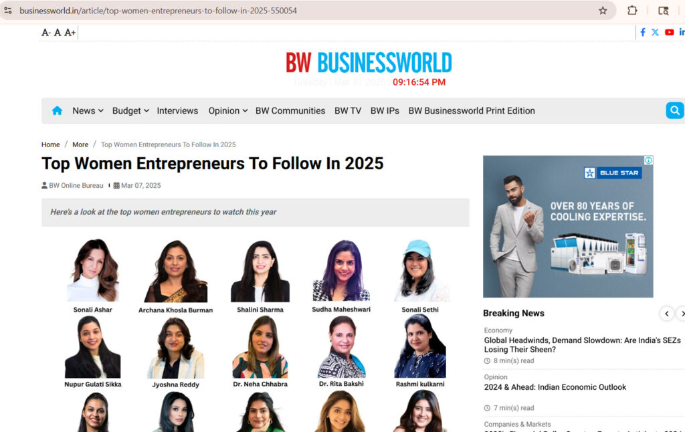The width and height of the screenshot is (685, 432).
Task: Reset font size with middle A control
Action: [58, 32]
